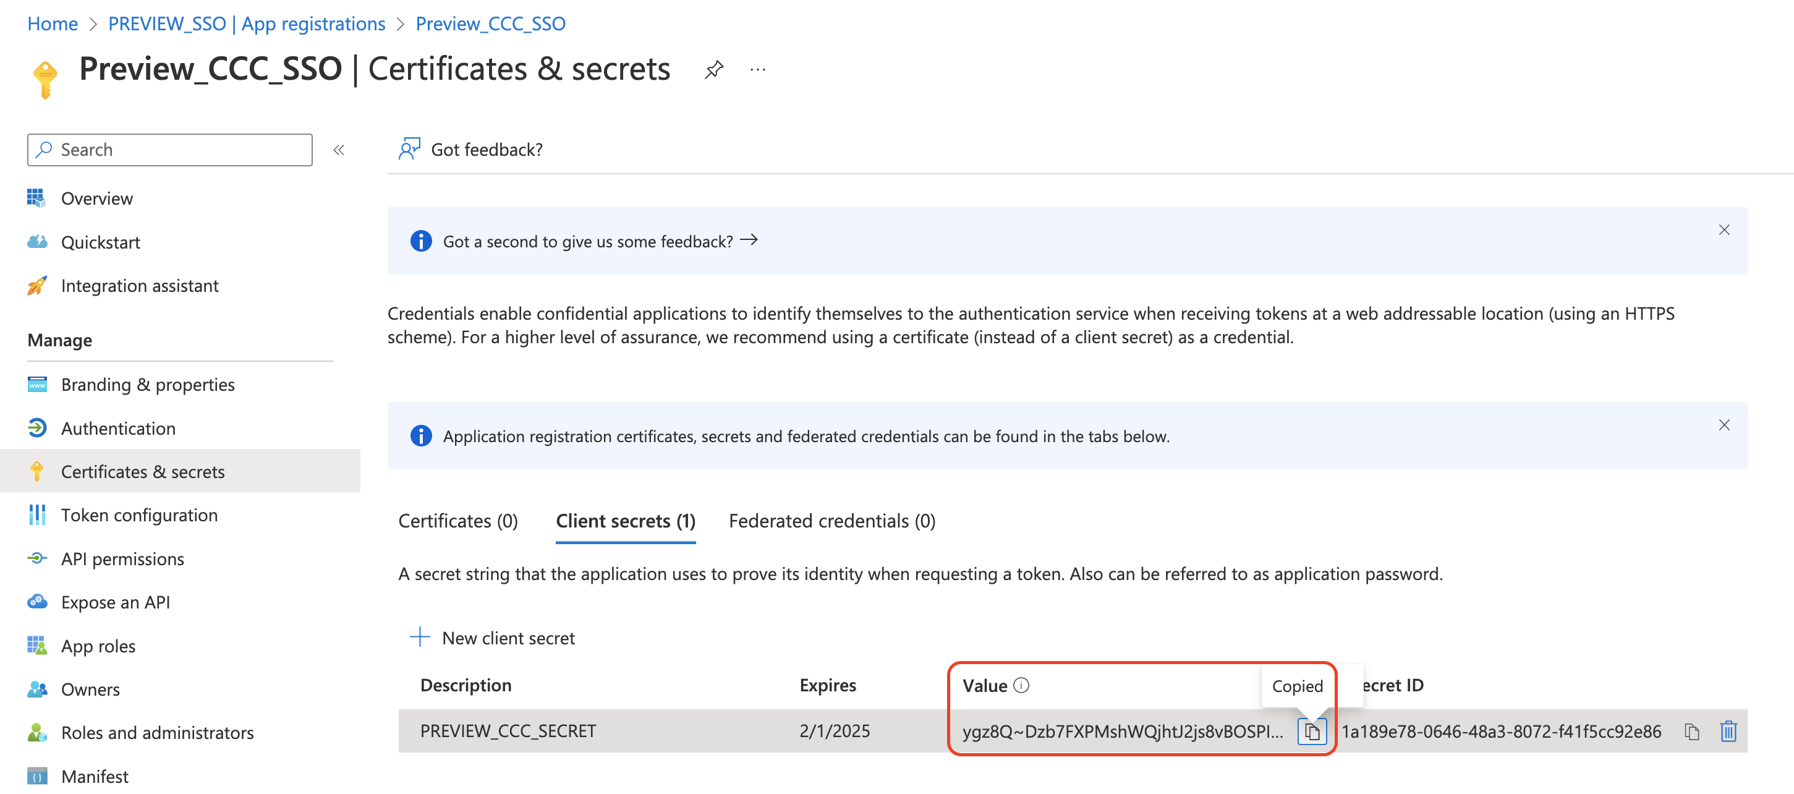Follow the give us some feedback arrow link
The width and height of the screenshot is (1794, 794).
[x=749, y=241]
